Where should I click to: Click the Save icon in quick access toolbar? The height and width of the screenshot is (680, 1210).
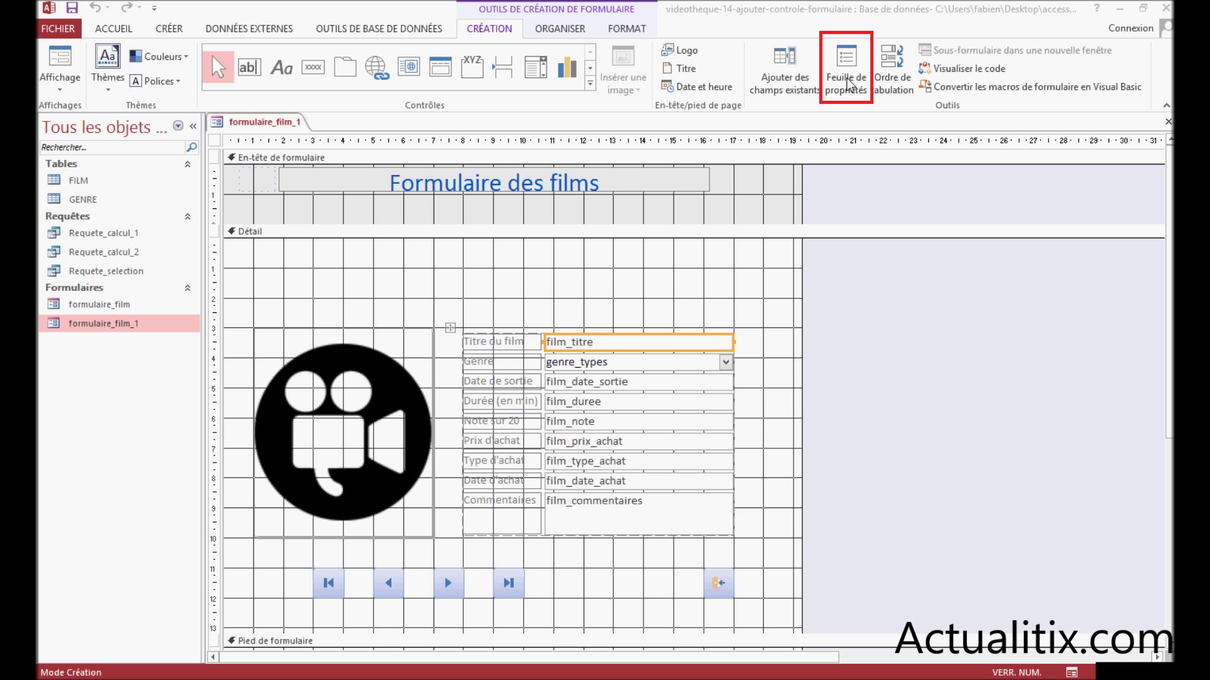[x=72, y=8]
